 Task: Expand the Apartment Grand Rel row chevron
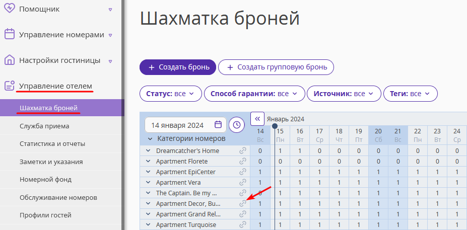tap(148, 214)
